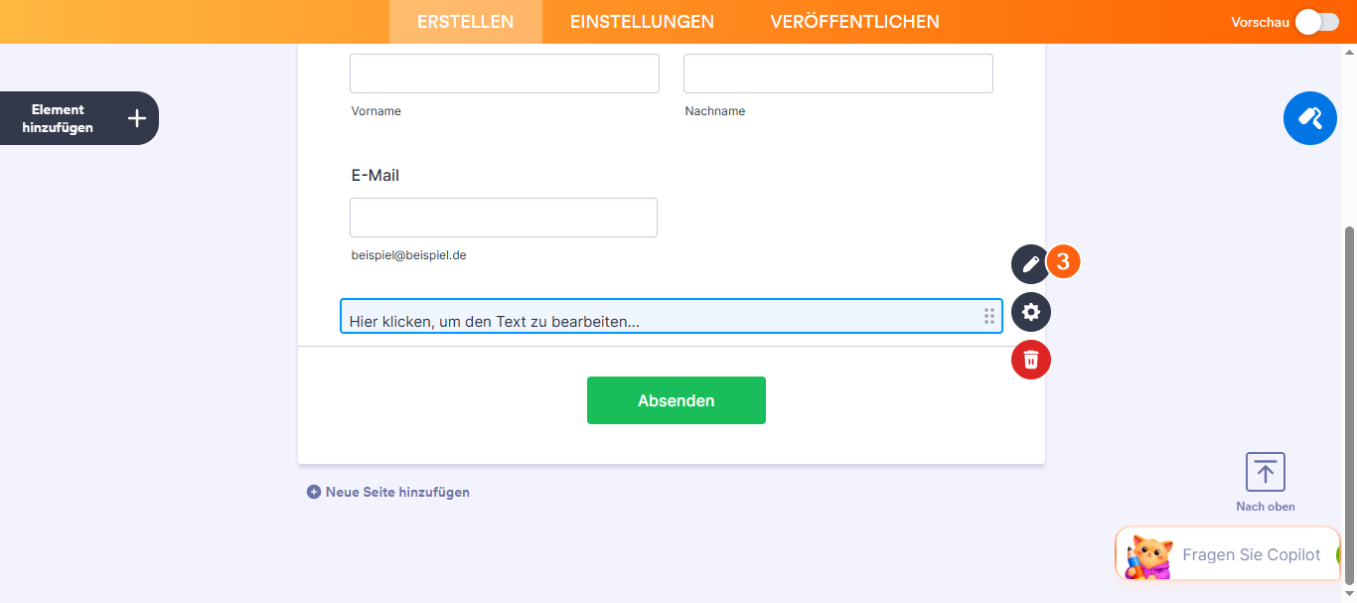Click the Copilot cat mascot icon

coord(1148,555)
